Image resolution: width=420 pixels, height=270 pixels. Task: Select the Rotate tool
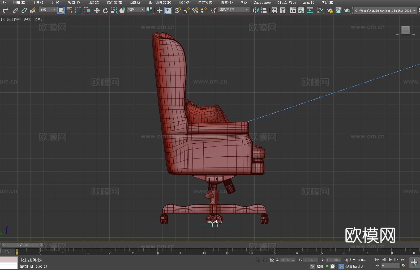[x=105, y=10]
